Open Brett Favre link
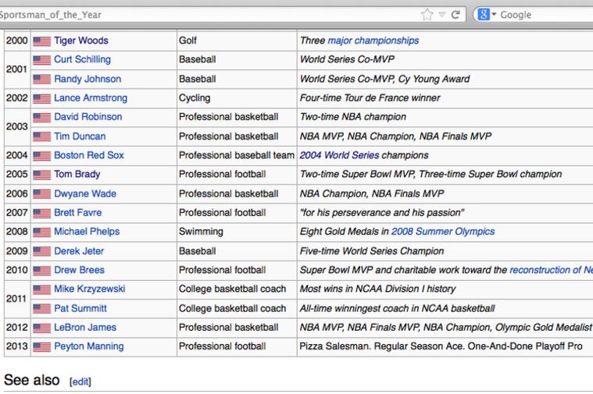The height and width of the screenshot is (394, 593). 78,213
